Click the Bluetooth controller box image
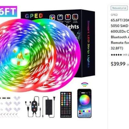 pos(35,106)
